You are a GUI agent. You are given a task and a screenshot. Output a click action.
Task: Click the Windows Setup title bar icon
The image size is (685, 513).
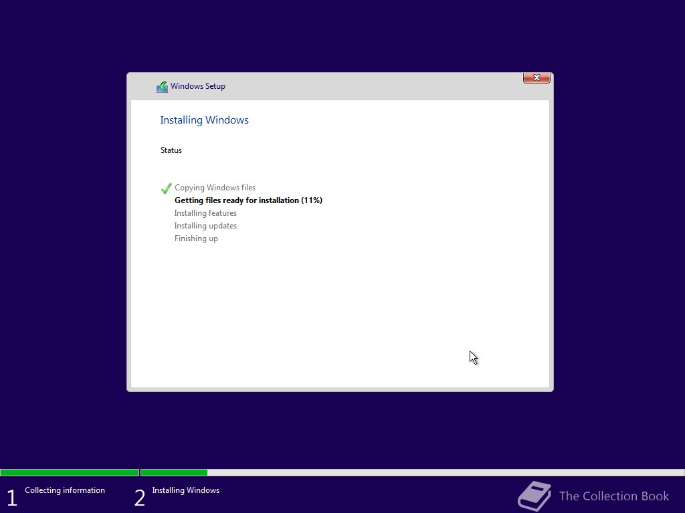(162, 87)
